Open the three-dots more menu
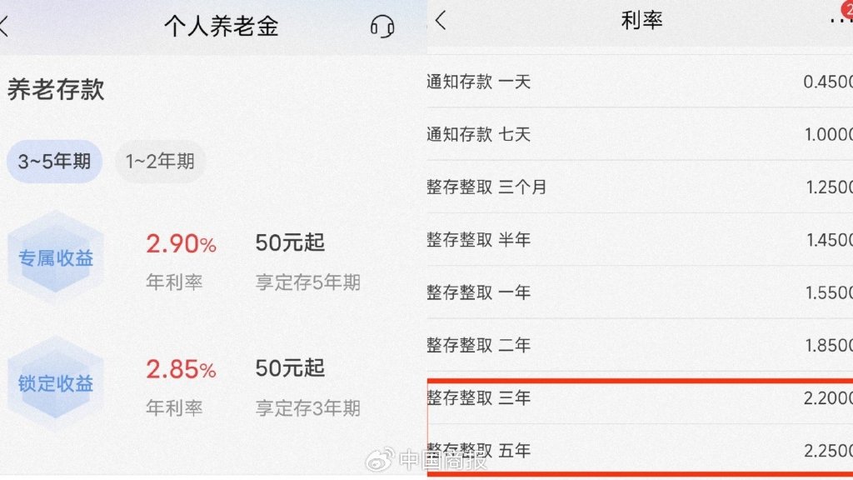The width and height of the screenshot is (853, 480). (841, 21)
